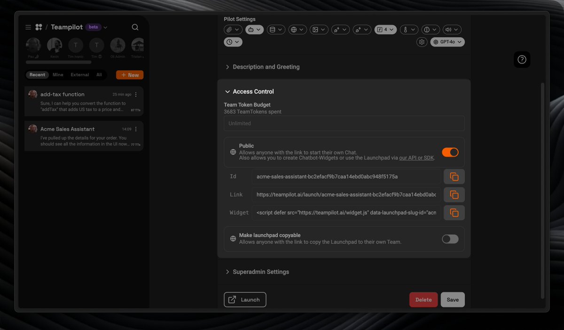Image resolution: width=564 pixels, height=330 pixels.
Task: Open the half-circle contrast dropdown
Action: point(431,29)
